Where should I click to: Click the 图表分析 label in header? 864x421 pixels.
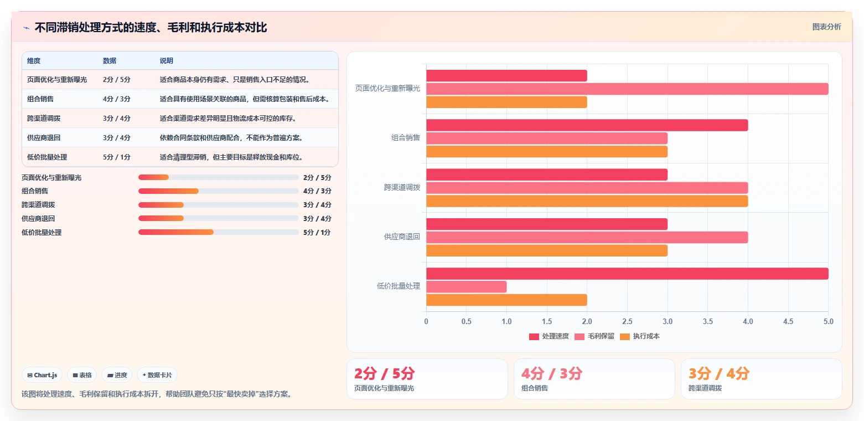[x=826, y=27]
